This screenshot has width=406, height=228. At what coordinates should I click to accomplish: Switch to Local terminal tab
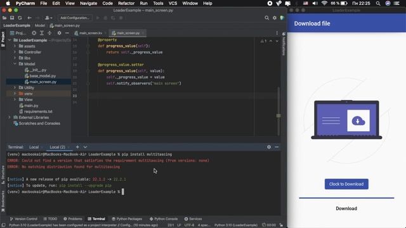pos(34,147)
